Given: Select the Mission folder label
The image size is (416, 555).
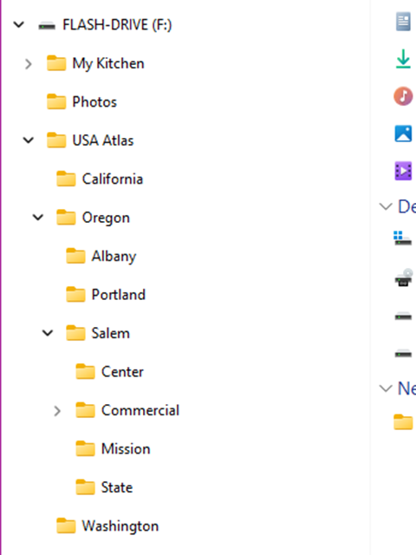Looking at the screenshot, I should click(x=126, y=449).
